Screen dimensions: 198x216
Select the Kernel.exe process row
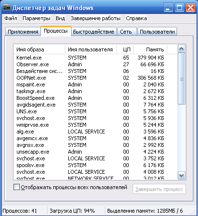96,58
